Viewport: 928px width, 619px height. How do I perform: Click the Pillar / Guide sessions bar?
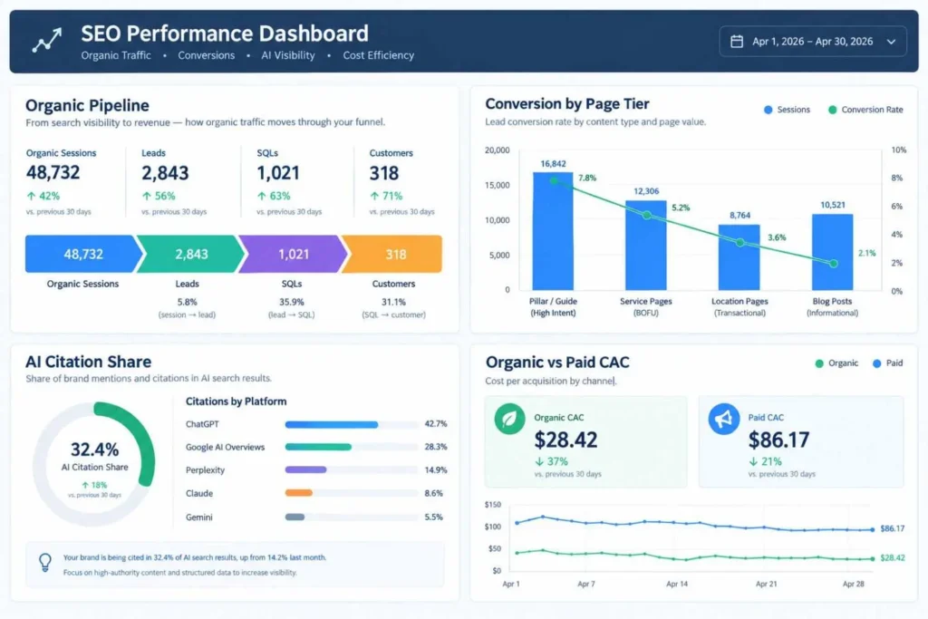click(x=553, y=231)
